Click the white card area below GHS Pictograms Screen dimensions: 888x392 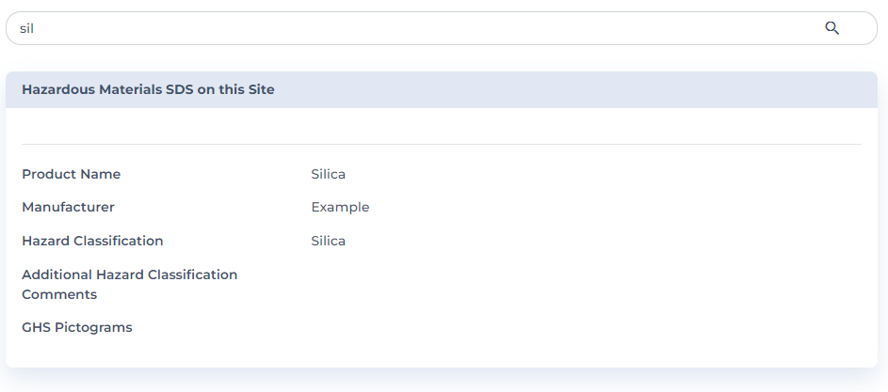click(x=442, y=354)
